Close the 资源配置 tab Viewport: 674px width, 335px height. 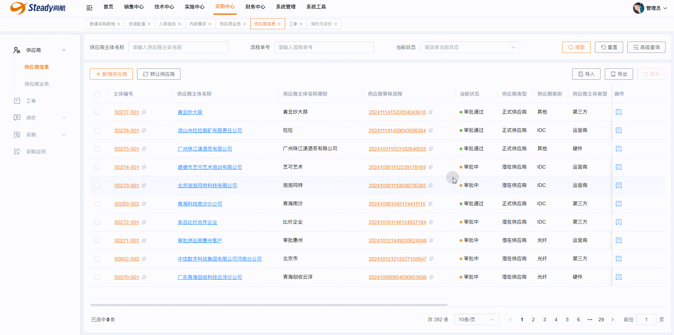[149, 24]
